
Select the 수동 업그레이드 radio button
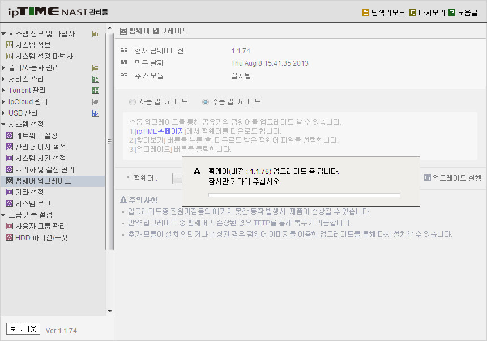(x=206, y=102)
